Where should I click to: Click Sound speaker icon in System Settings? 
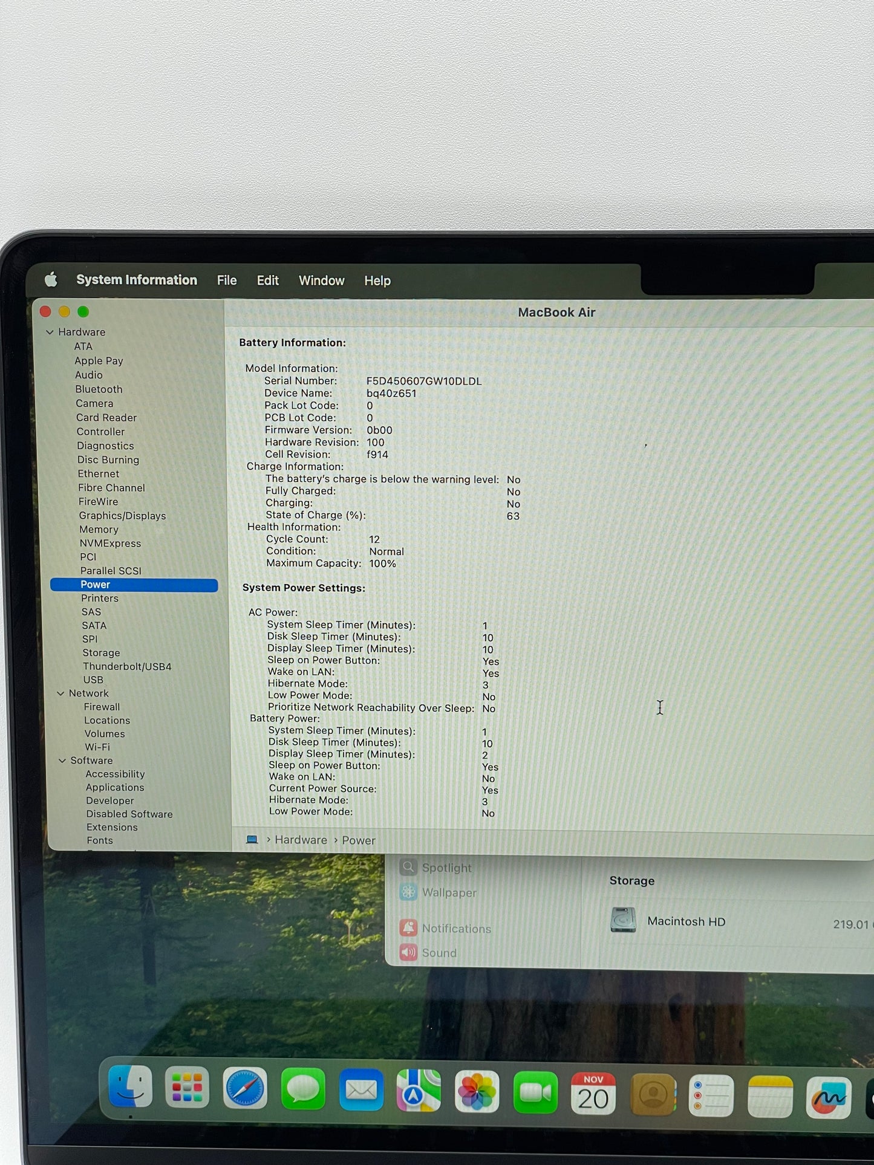[408, 952]
